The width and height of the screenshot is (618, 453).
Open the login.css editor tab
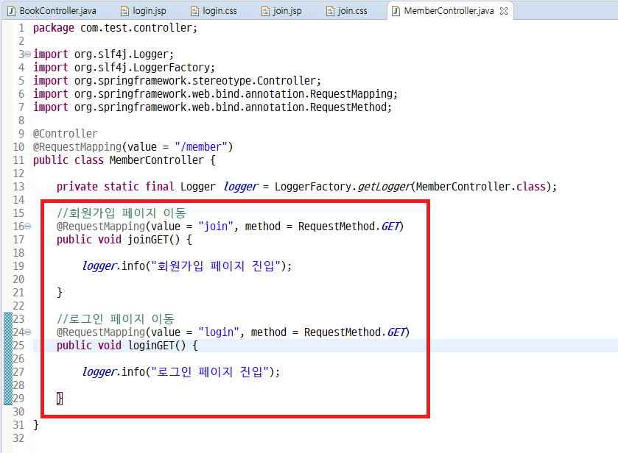coord(214,10)
